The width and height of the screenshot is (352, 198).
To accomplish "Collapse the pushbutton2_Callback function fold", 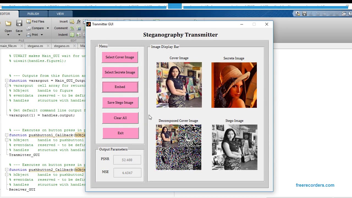I will [6, 170].
